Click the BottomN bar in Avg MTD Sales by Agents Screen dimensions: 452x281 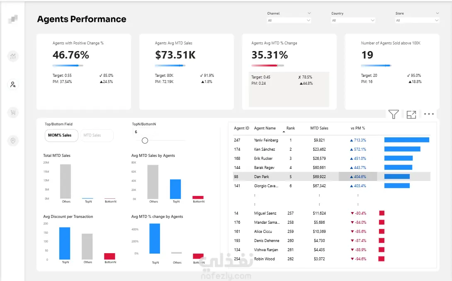click(198, 197)
